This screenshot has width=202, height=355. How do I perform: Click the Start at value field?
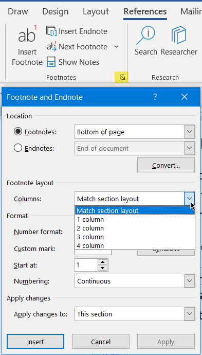(x=86, y=264)
